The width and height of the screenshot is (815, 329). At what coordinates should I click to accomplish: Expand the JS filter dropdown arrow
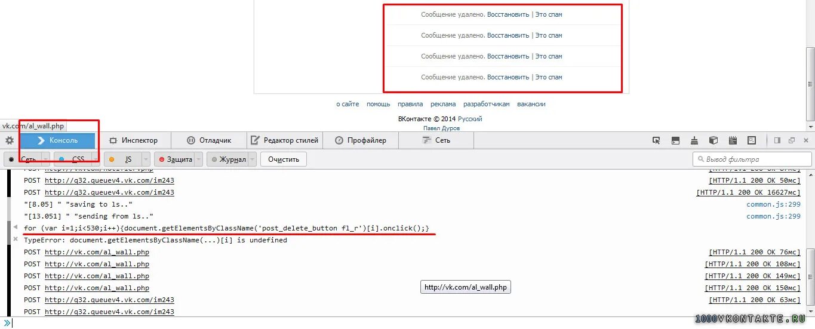click(x=146, y=159)
